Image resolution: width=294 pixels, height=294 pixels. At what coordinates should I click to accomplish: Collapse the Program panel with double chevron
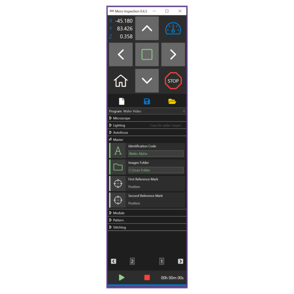click(184, 111)
